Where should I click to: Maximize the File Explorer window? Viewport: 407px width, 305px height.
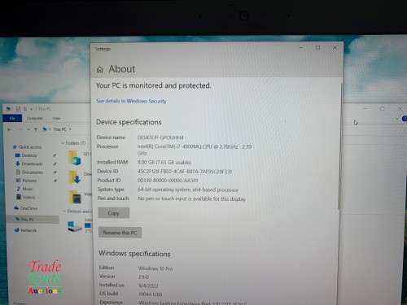[383, 109]
